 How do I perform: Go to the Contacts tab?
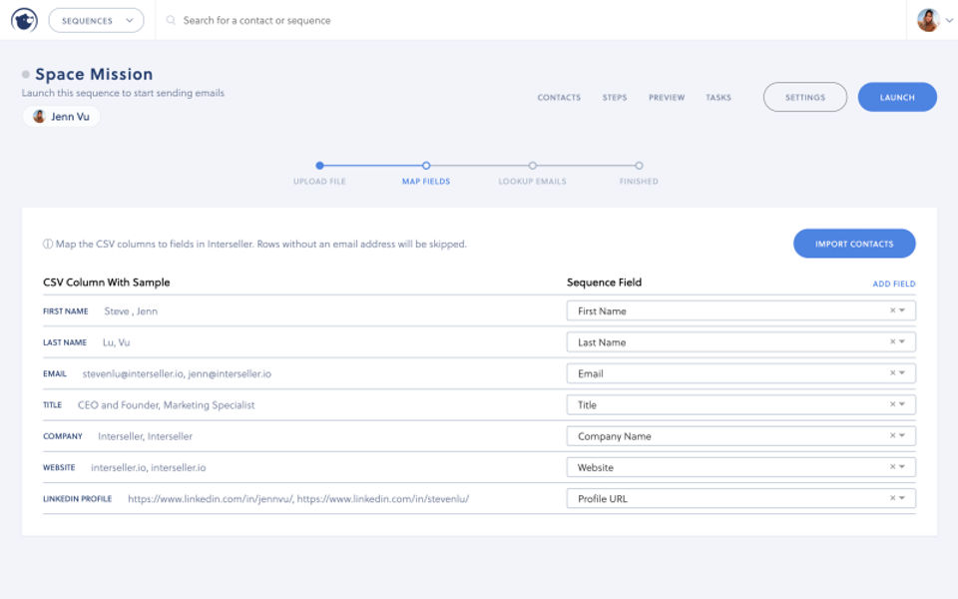559,97
